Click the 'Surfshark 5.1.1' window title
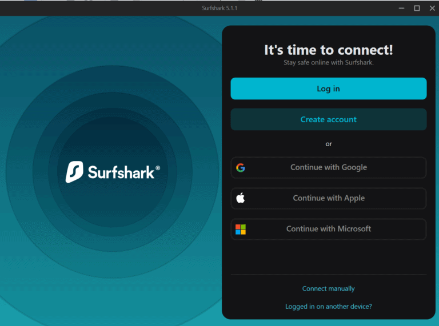 (x=219, y=8)
